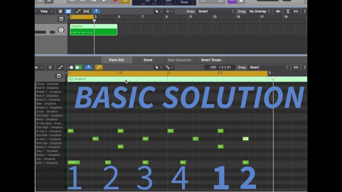
Task: Click the grid view icon beside View
Action: (x=60, y=11)
